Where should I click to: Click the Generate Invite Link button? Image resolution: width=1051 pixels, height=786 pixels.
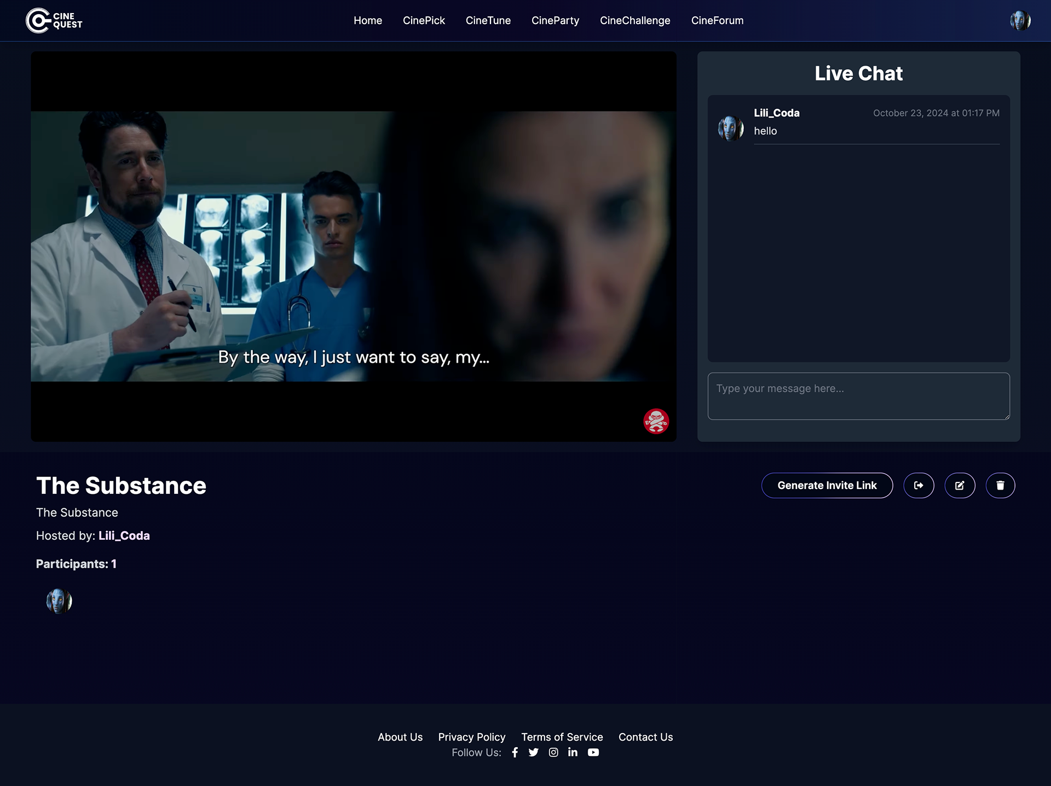click(x=827, y=485)
